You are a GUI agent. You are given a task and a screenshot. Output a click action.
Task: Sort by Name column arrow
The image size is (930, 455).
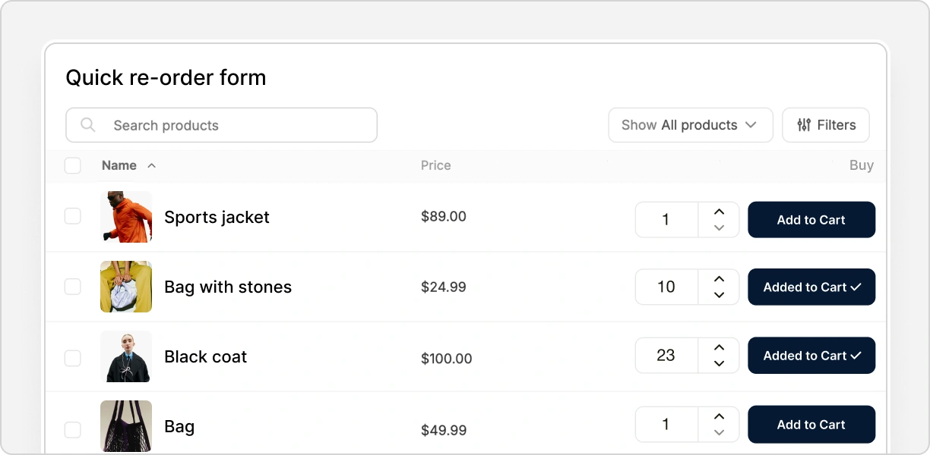click(x=151, y=165)
